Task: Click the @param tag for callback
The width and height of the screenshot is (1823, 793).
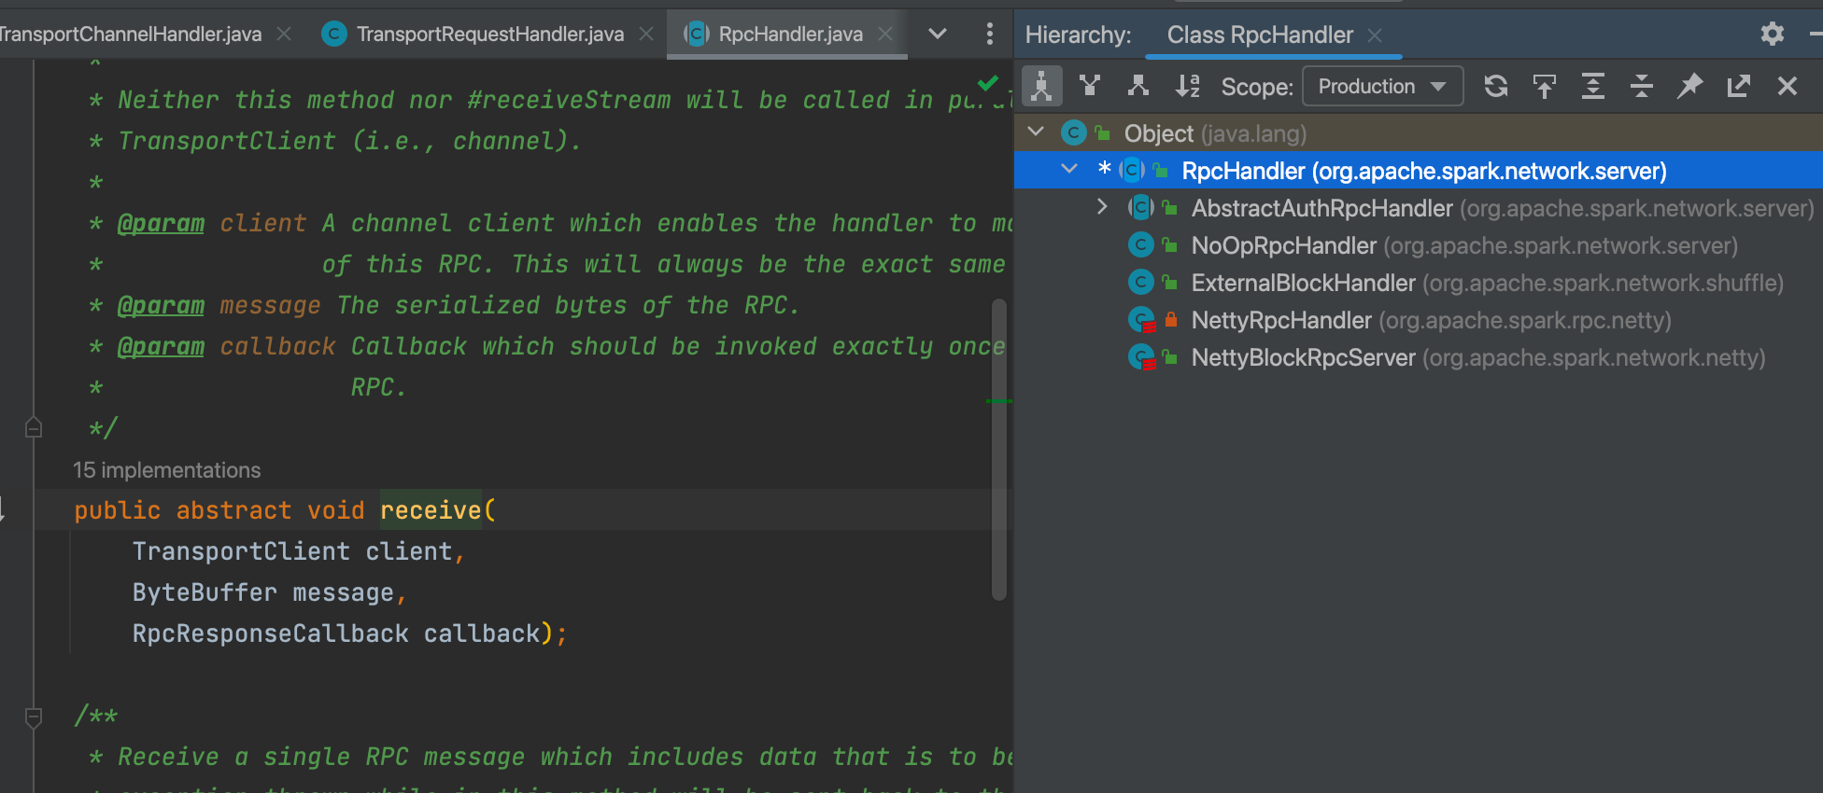Action: [161, 347]
